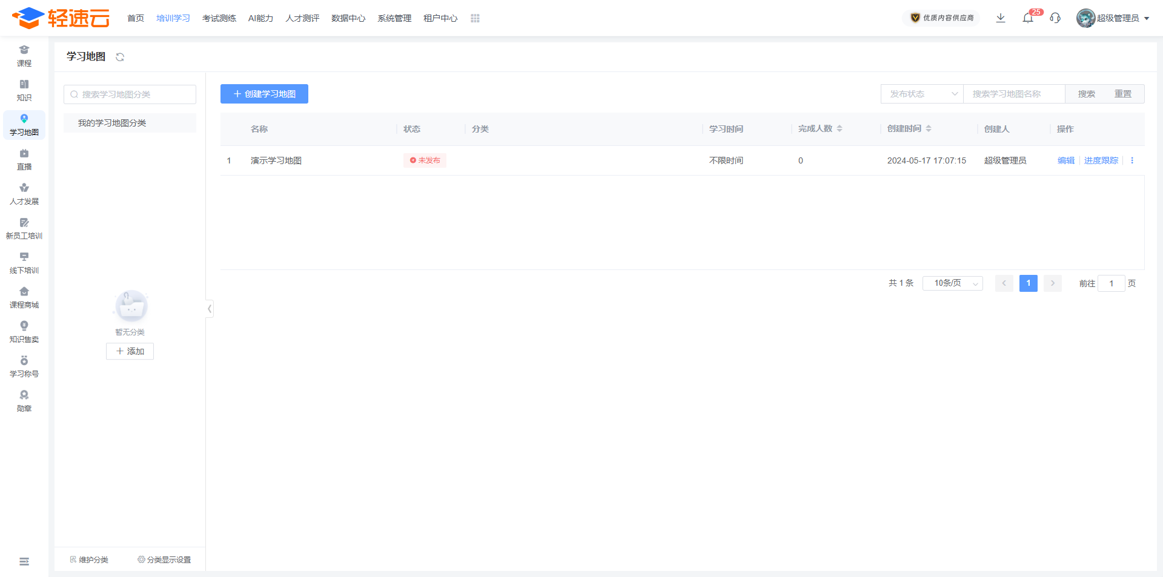The width and height of the screenshot is (1163, 577).
Task: Open the notification bell icon
Action: pos(1028,18)
